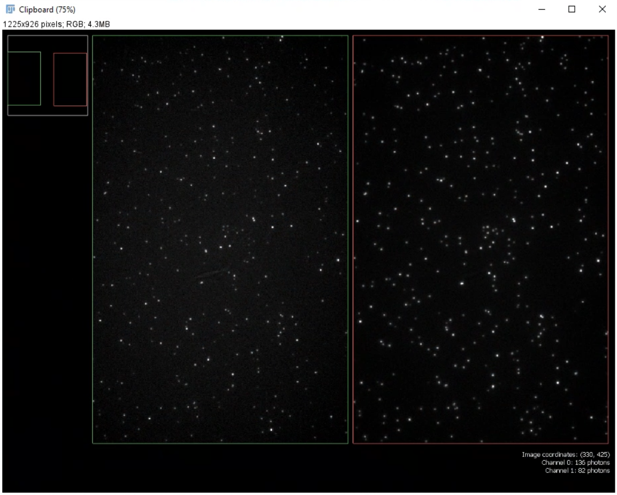
Task: Click the 'Channel 1: 82 photons' readout
Action: click(x=577, y=470)
